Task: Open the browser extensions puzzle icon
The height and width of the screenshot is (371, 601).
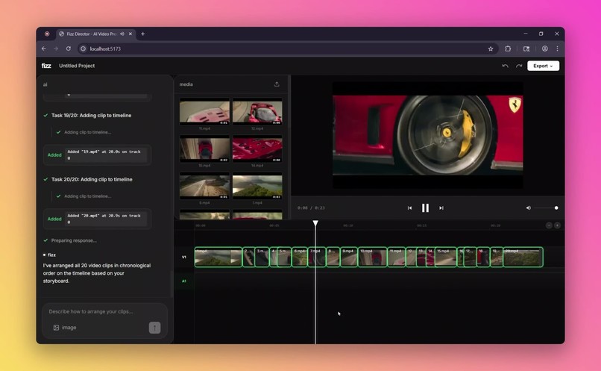Action: (508, 49)
